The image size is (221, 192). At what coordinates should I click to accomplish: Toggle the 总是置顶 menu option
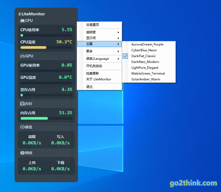pyautogui.click(x=99, y=25)
